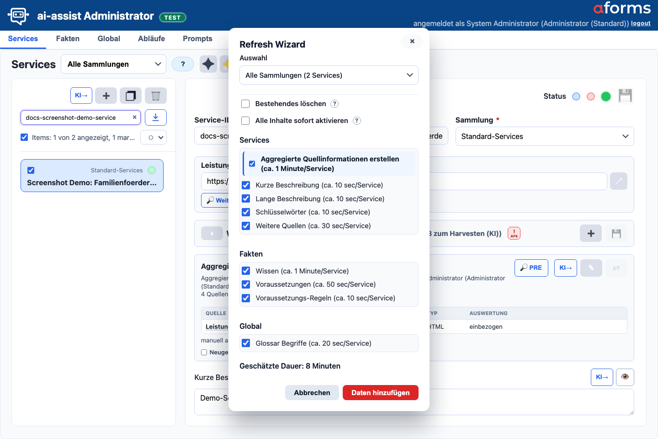Enable Alle Inhalte sofort aktivieren checkbox

tap(245, 121)
